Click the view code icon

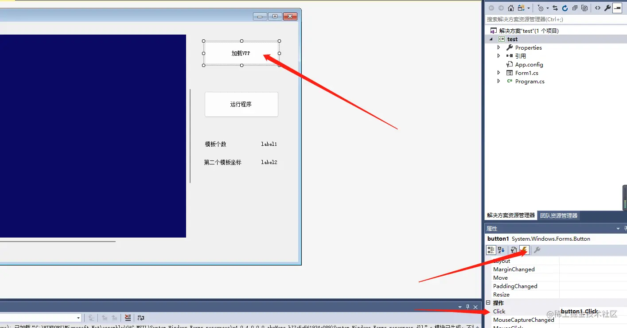(598, 8)
